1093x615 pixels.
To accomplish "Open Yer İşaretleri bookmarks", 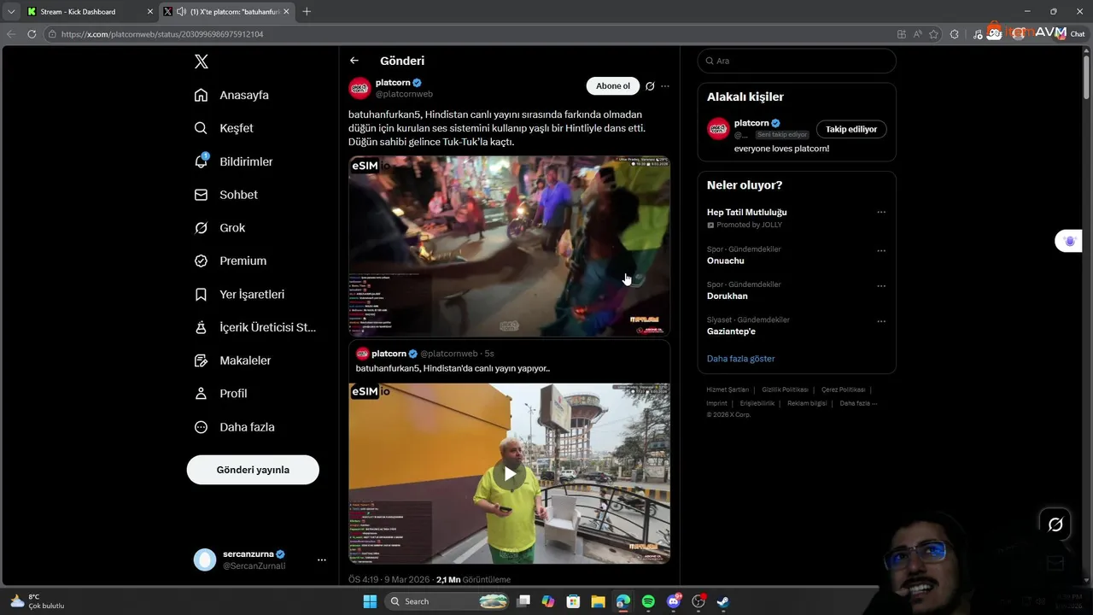I will coord(239,294).
